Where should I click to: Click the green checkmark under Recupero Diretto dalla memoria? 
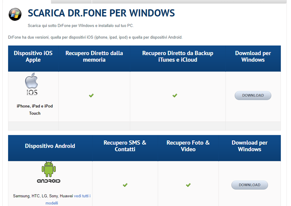(x=91, y=95)
